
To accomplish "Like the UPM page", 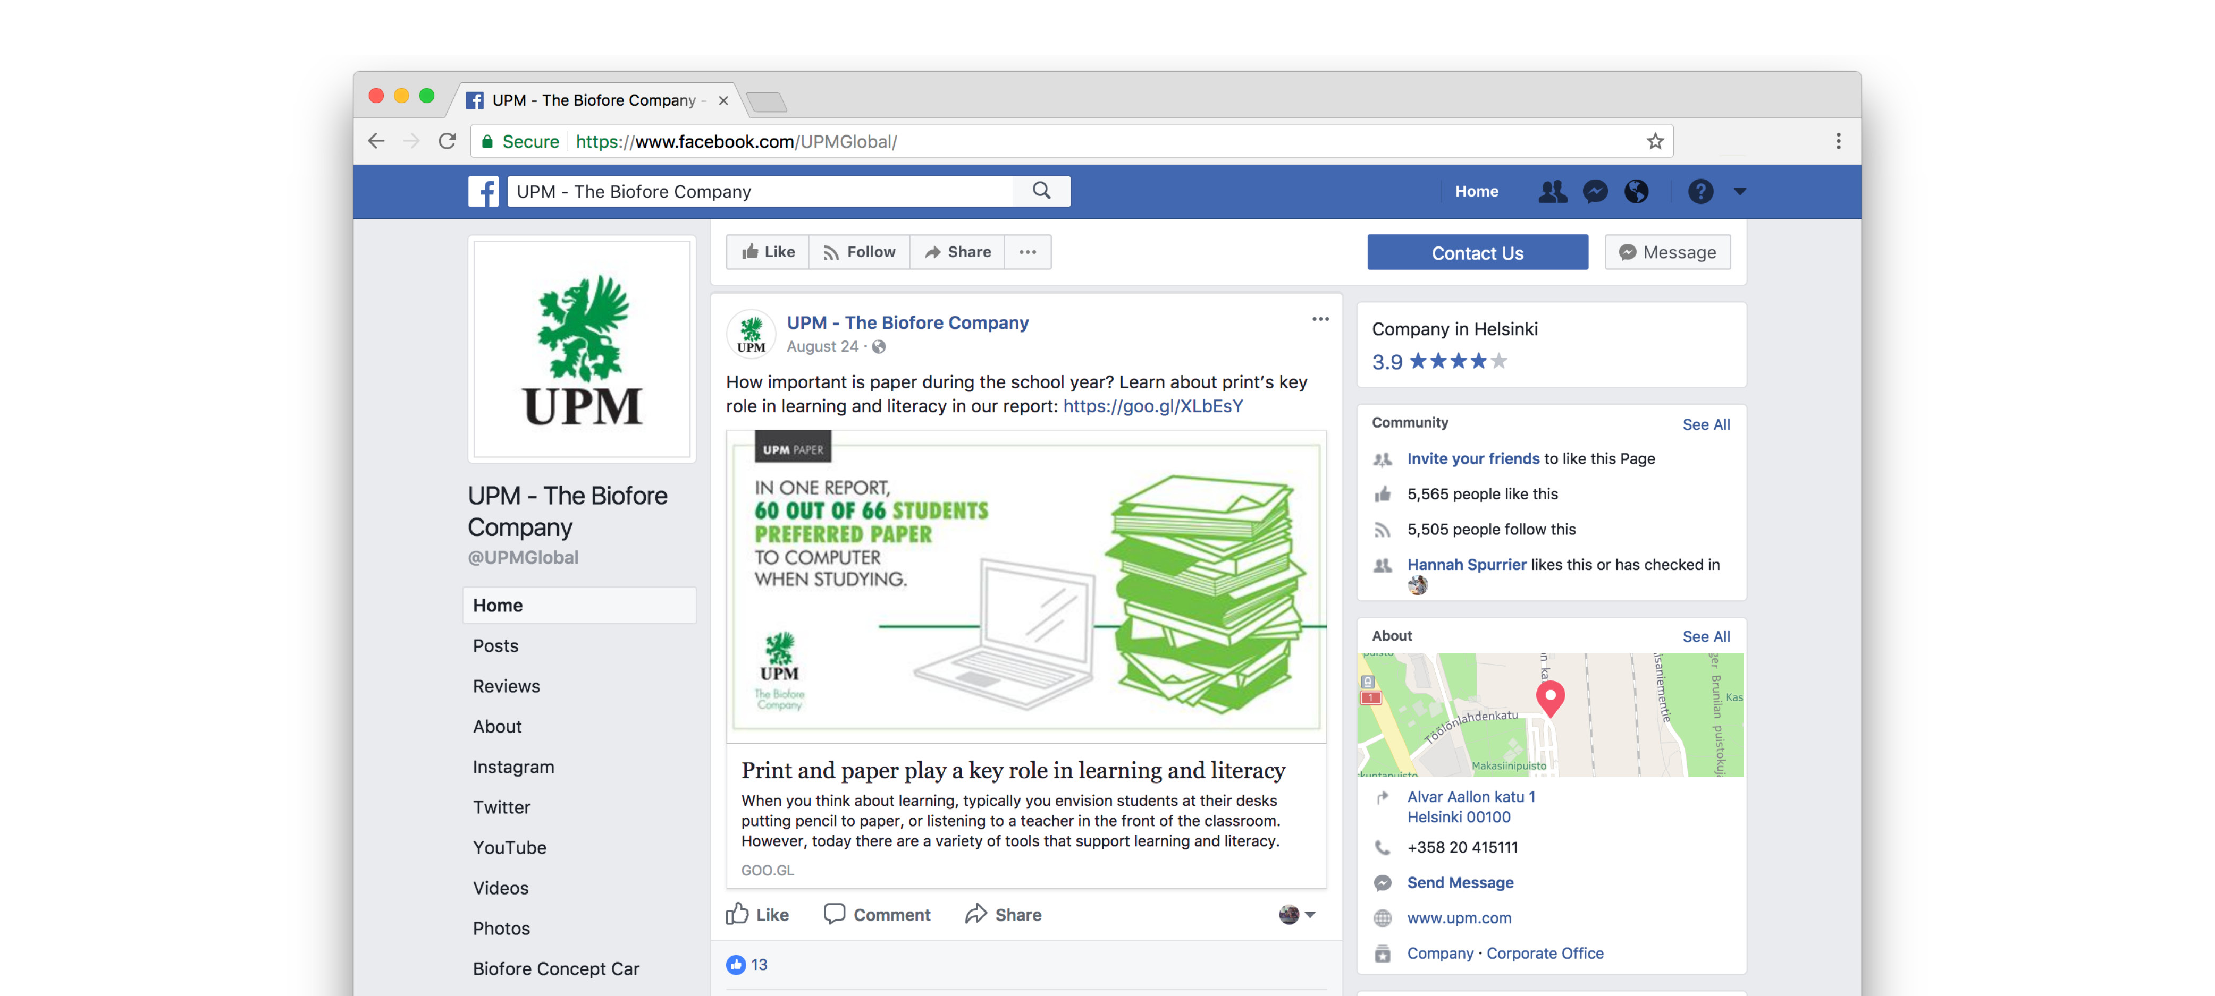I will tap(768, 252).
